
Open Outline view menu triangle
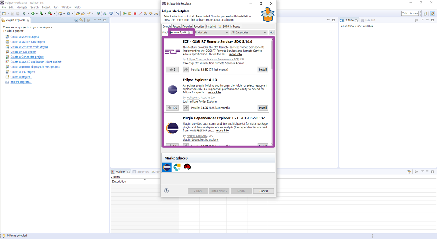(423, 20)
